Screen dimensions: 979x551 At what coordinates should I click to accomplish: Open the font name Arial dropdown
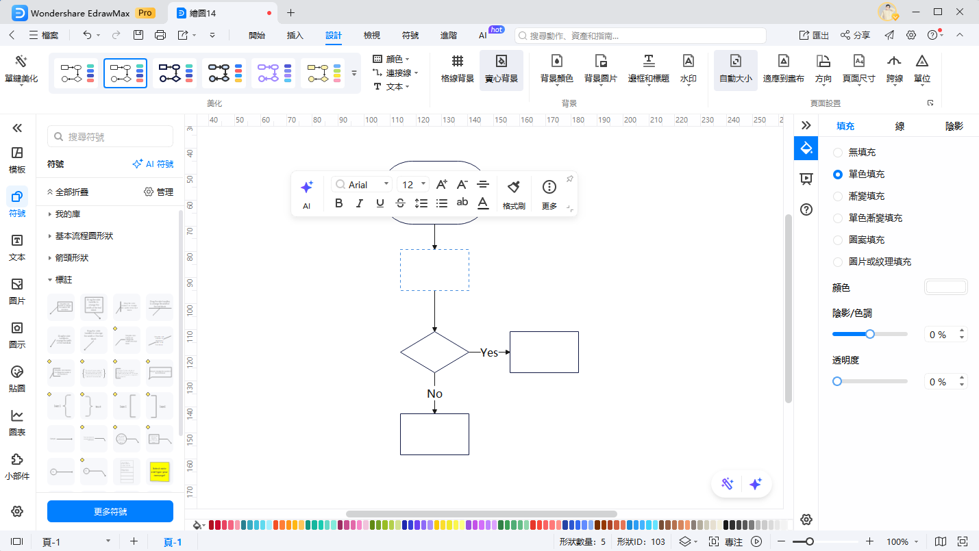pos(362,185)
